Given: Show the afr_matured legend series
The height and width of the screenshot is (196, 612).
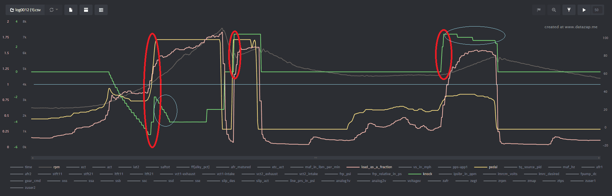Looking at the screenshot, I should [233, 167].
